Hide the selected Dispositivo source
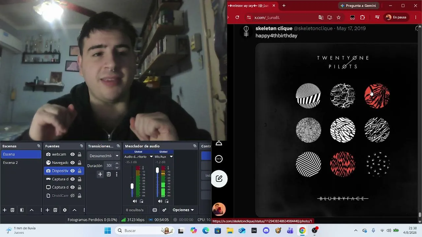Image resolution: width=422 pixels, height=237 pixels. click(73, 171)
